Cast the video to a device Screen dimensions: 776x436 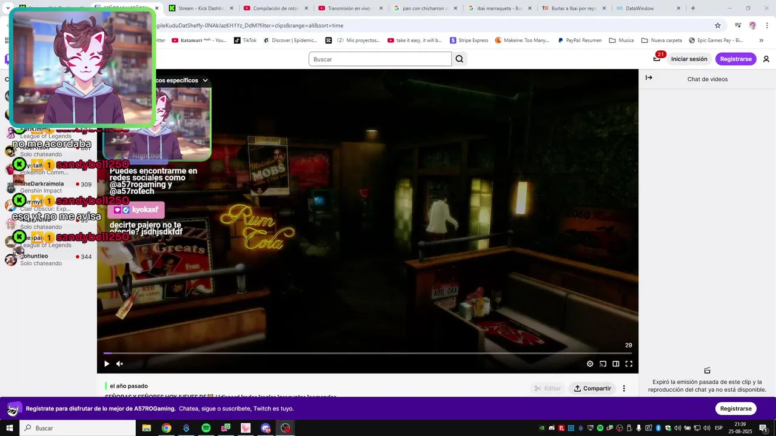coord(603,364)
